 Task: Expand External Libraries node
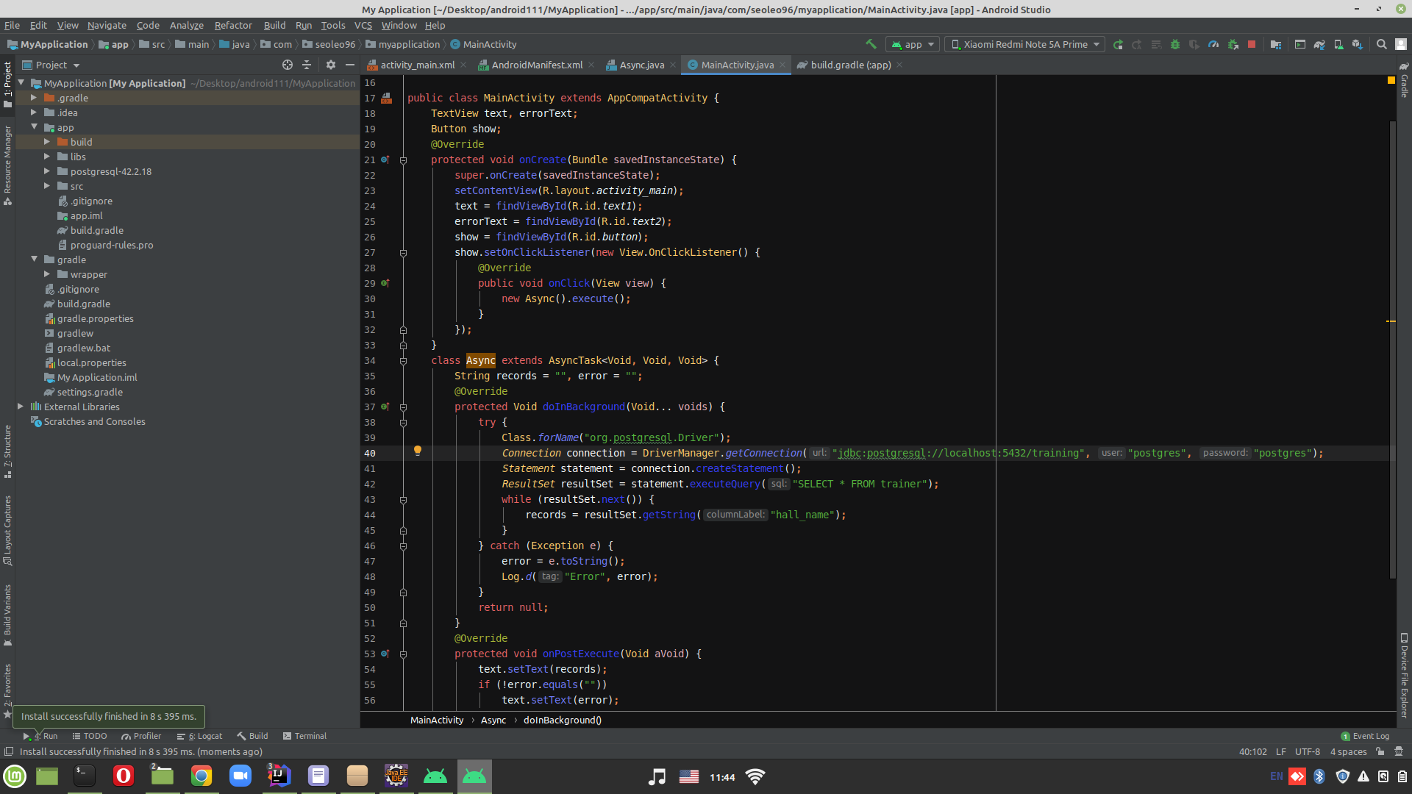pyautogui.click(x=21, y=407)
